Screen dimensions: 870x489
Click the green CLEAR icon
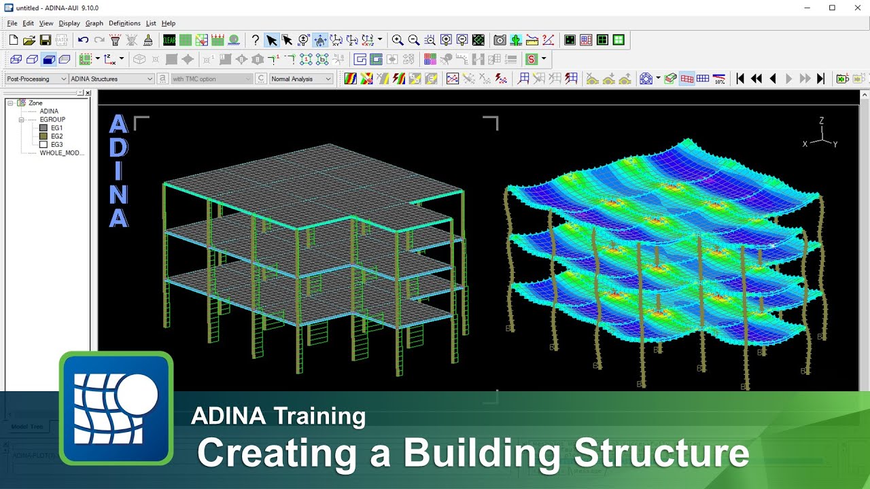(169, 40)
